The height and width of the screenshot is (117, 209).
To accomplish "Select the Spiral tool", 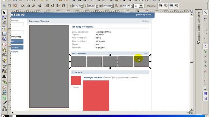I will pos(4,55).
